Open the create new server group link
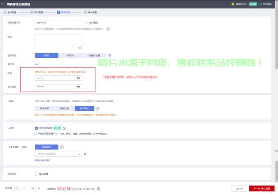This screenshot has height=194, width=278. tap(42, 160)
